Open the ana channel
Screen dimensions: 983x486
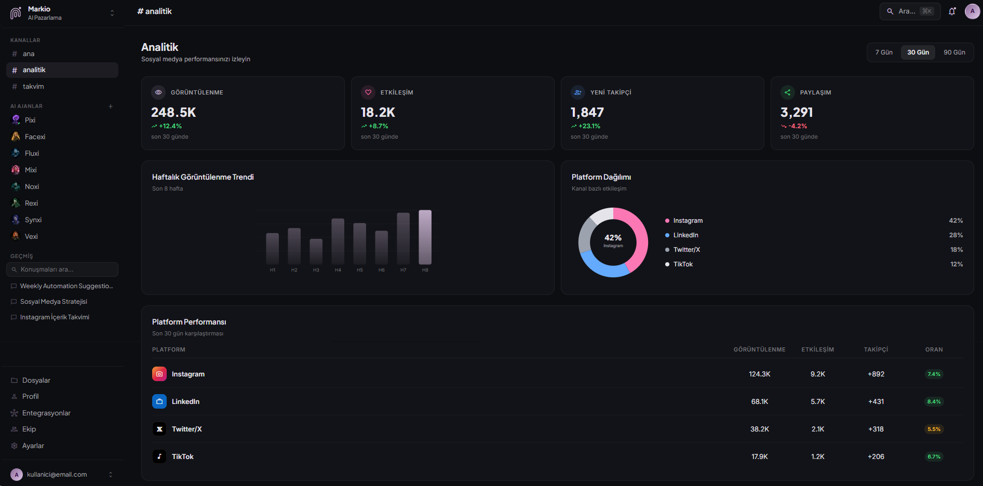pyautogui.click(x=29, y=53)
